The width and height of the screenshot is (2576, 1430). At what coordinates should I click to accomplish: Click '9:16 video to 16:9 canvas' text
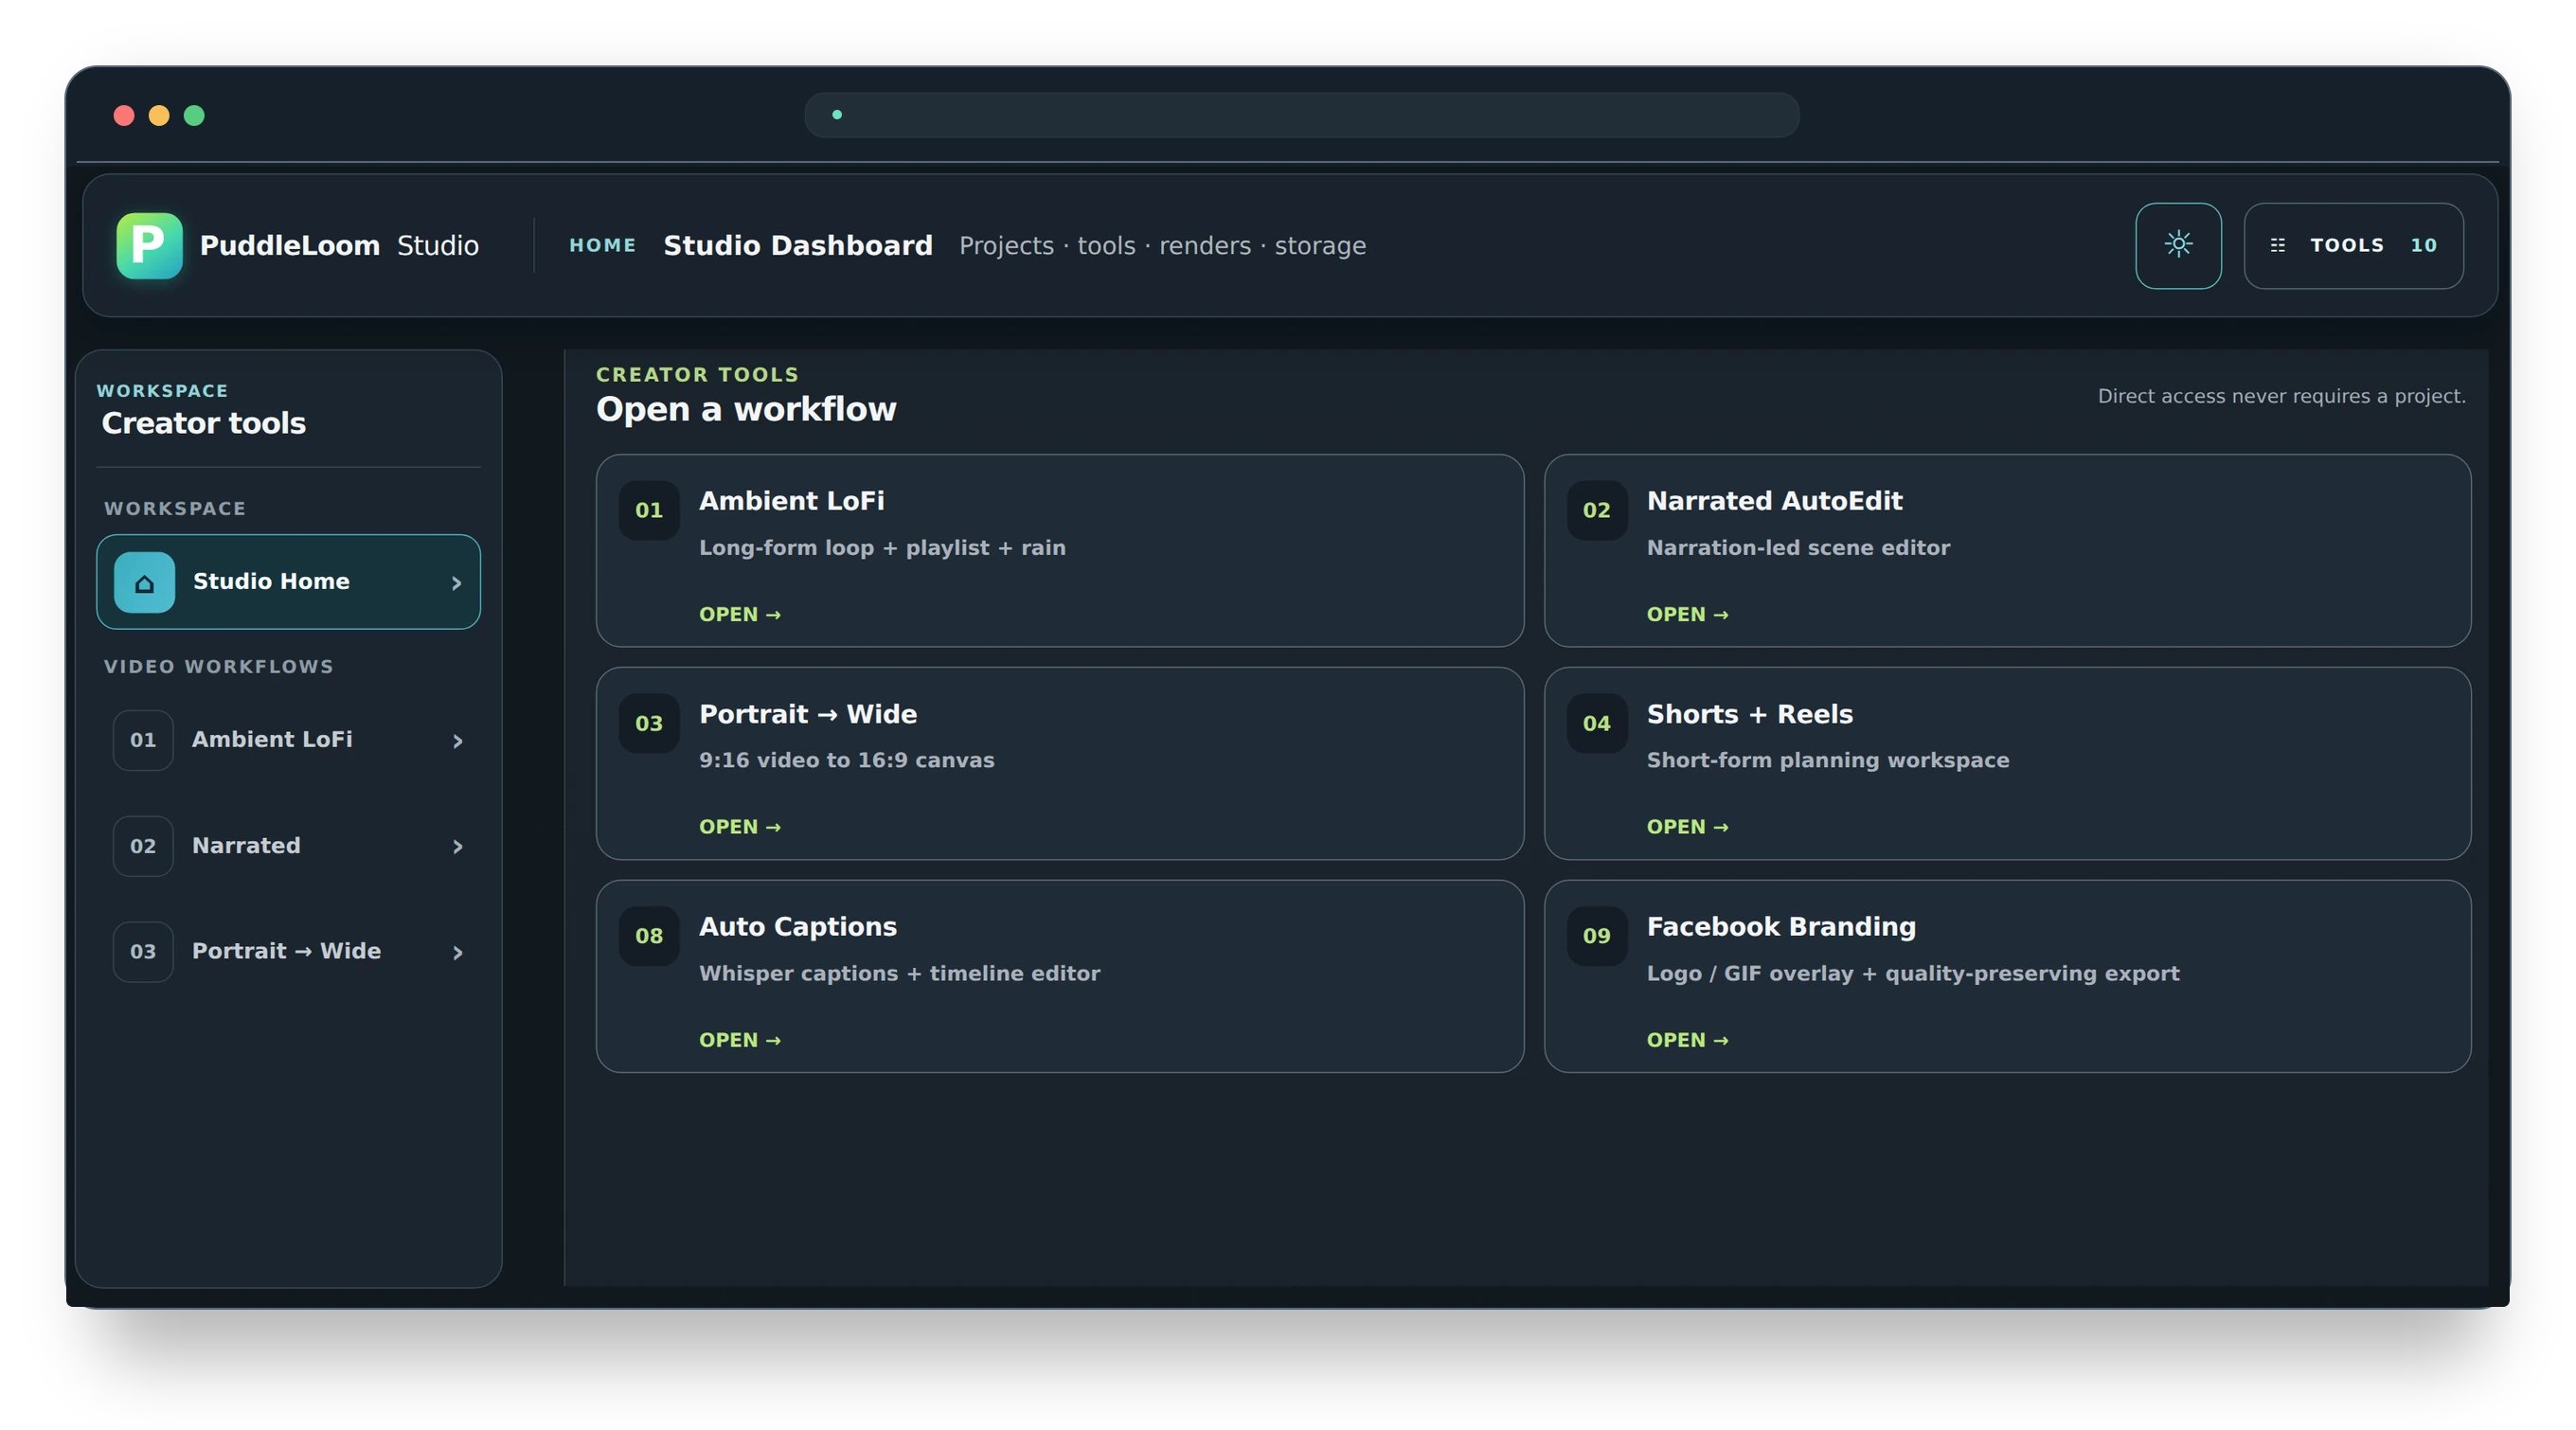pyautogui.click(x=846, y=760)
